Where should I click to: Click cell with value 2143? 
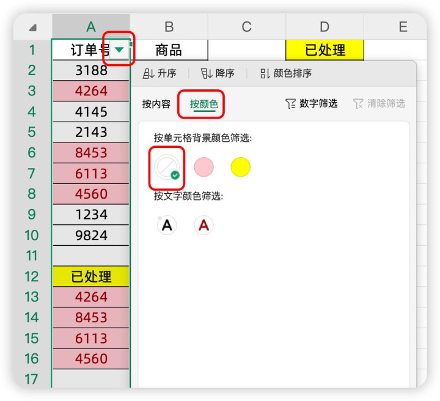[x=91, y=132]
